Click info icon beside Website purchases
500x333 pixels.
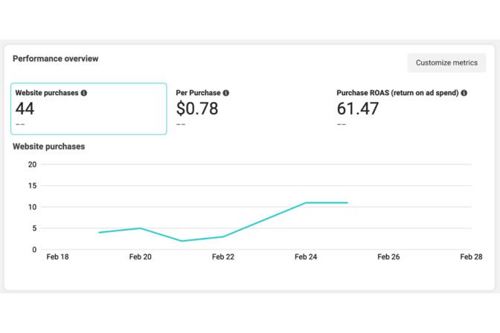click(84, 93)
